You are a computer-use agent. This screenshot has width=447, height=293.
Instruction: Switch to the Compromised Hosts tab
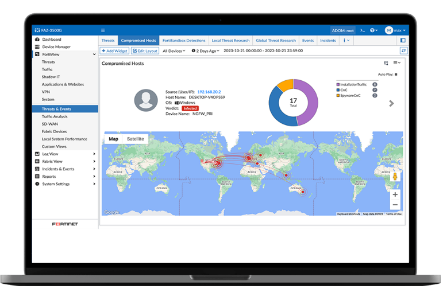[138, 40]
